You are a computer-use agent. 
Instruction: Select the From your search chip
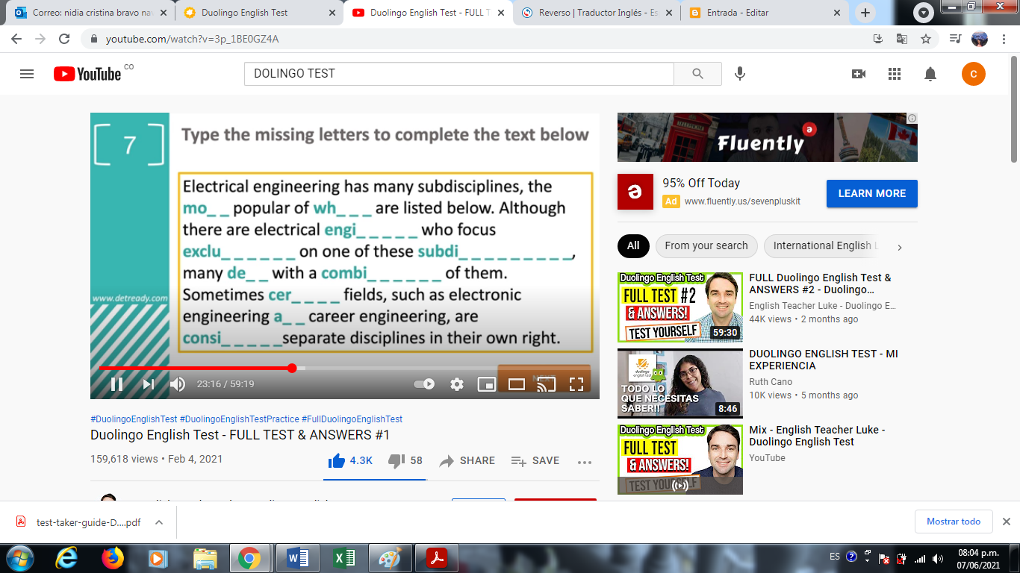coord(706,245)
